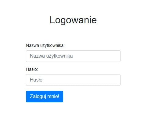Click the blue Zaloguj mnie! button
148x118 pixels.
[x=45, y=97]
